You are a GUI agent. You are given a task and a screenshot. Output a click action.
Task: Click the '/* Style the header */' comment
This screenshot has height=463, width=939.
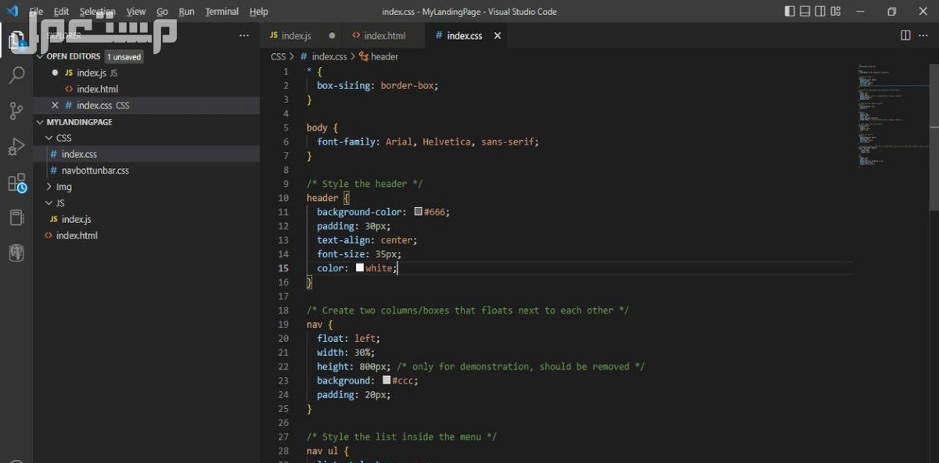(365, 184)
